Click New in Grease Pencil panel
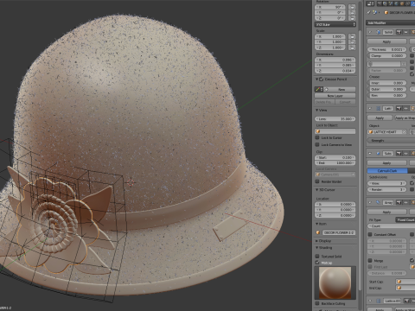This screenshot has height=311, width=415. click(x=340, y=89)
